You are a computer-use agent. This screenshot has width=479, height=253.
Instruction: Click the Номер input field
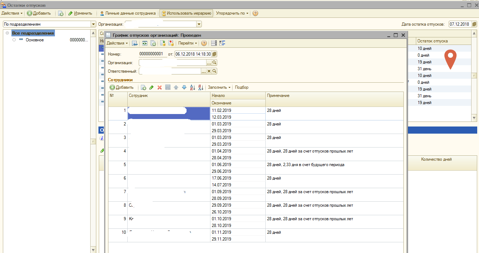pyautogui.click(x=153, y=54)
